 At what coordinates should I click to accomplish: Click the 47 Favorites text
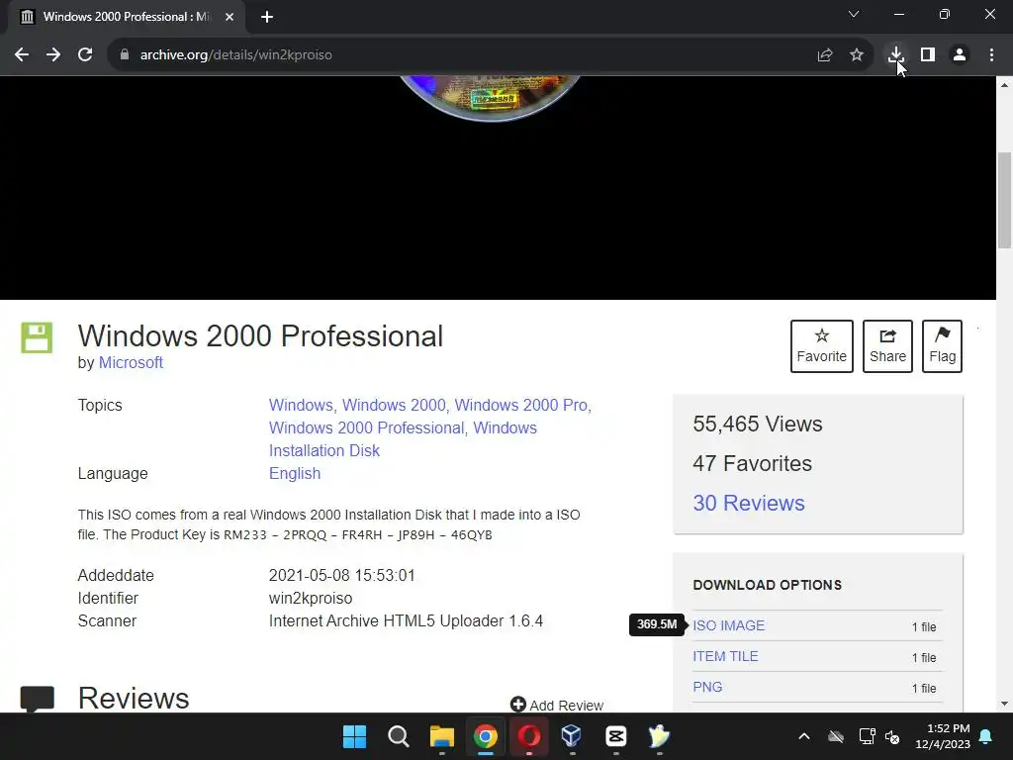[x=752, y=463]
